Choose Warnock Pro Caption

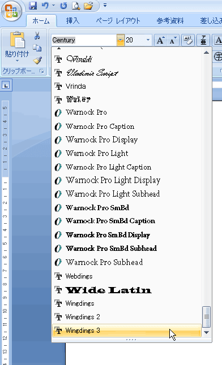[127, 127]
